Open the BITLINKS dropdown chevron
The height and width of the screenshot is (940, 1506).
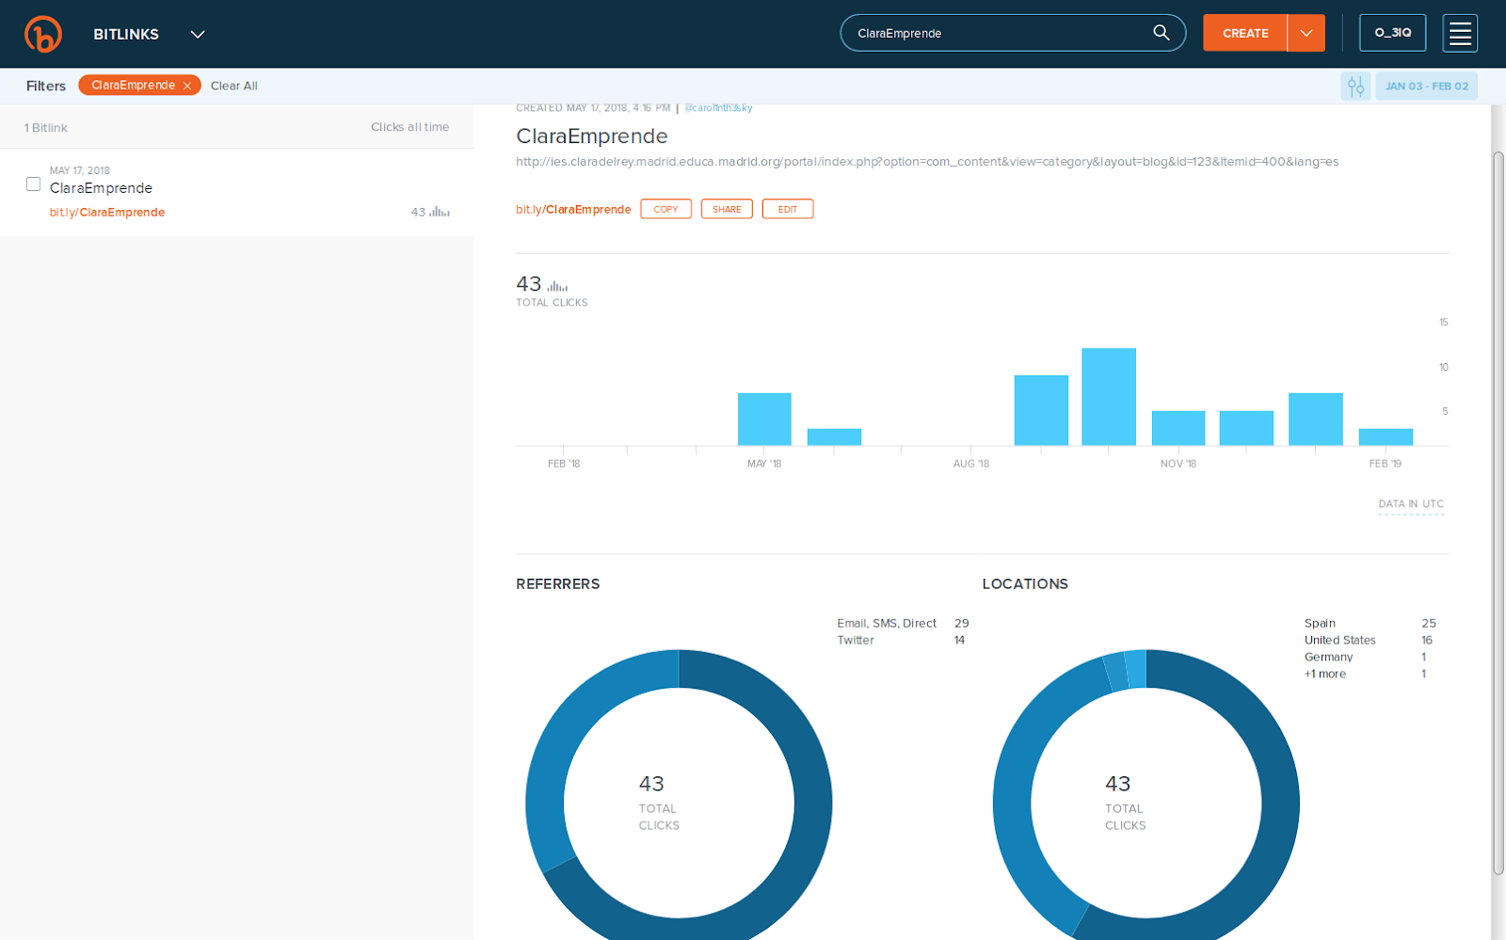click(x=198, y=35)
